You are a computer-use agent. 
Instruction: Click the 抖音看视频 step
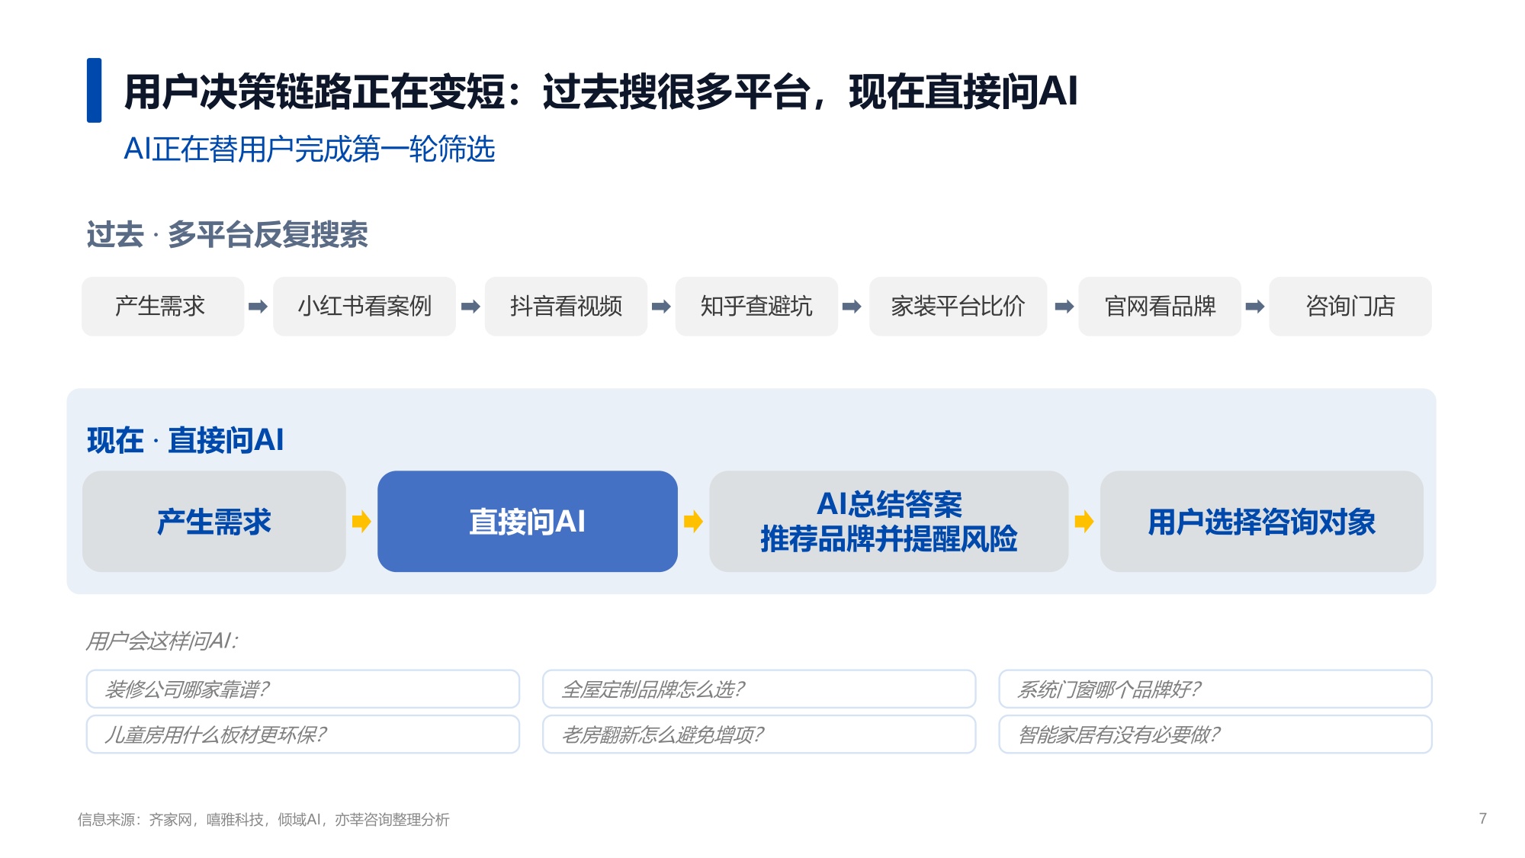click(x=567, y=307)
